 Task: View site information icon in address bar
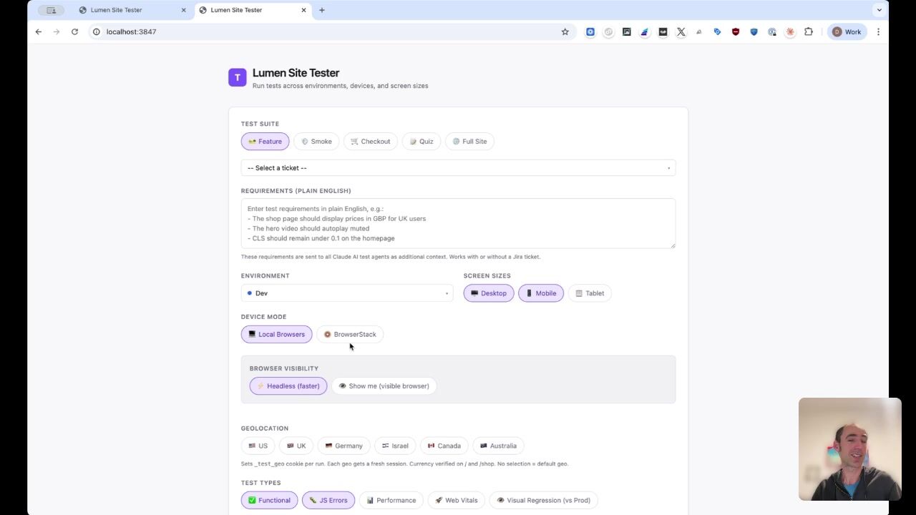point(97,31)
